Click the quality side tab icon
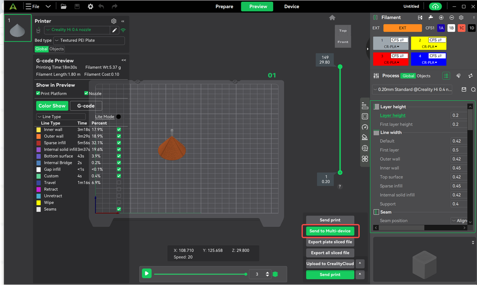Image resolution: width=477 pixels, height=285 pixels. pyautogui.click(x=365, y=106)
